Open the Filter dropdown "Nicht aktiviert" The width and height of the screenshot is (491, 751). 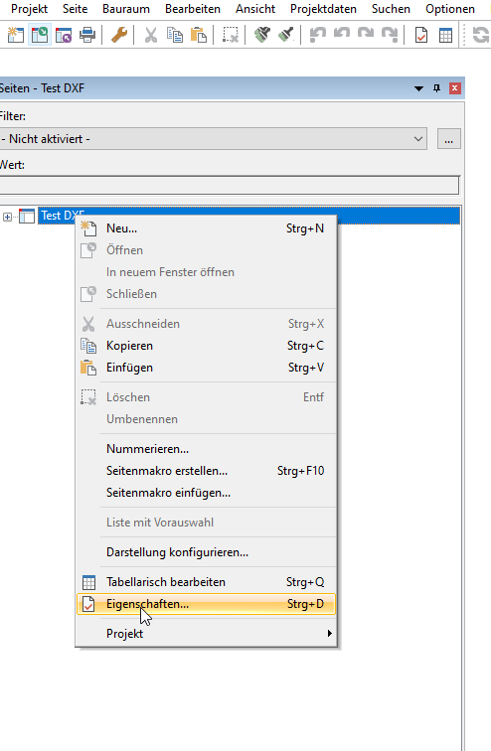click(x=213, y=139)
